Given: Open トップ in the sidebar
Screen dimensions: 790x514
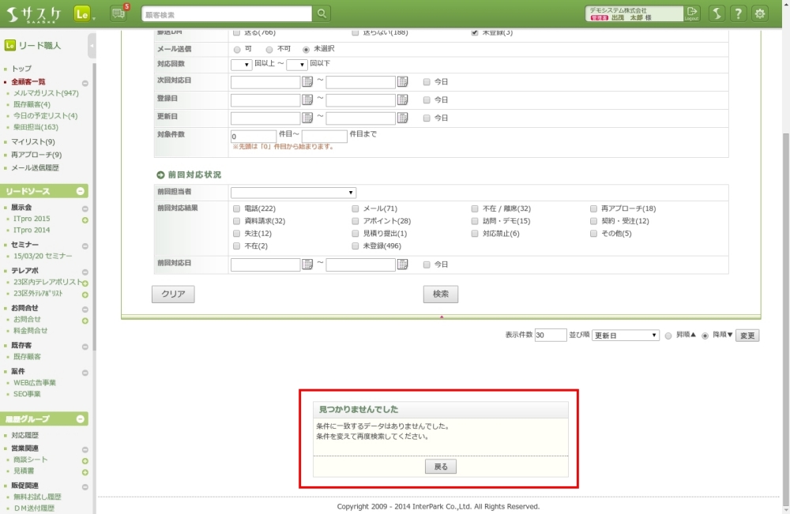Looking at the screenshot, I should click(21, 69).
